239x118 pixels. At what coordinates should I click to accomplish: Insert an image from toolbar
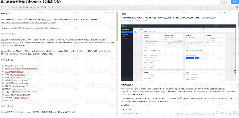pos(45,7)
